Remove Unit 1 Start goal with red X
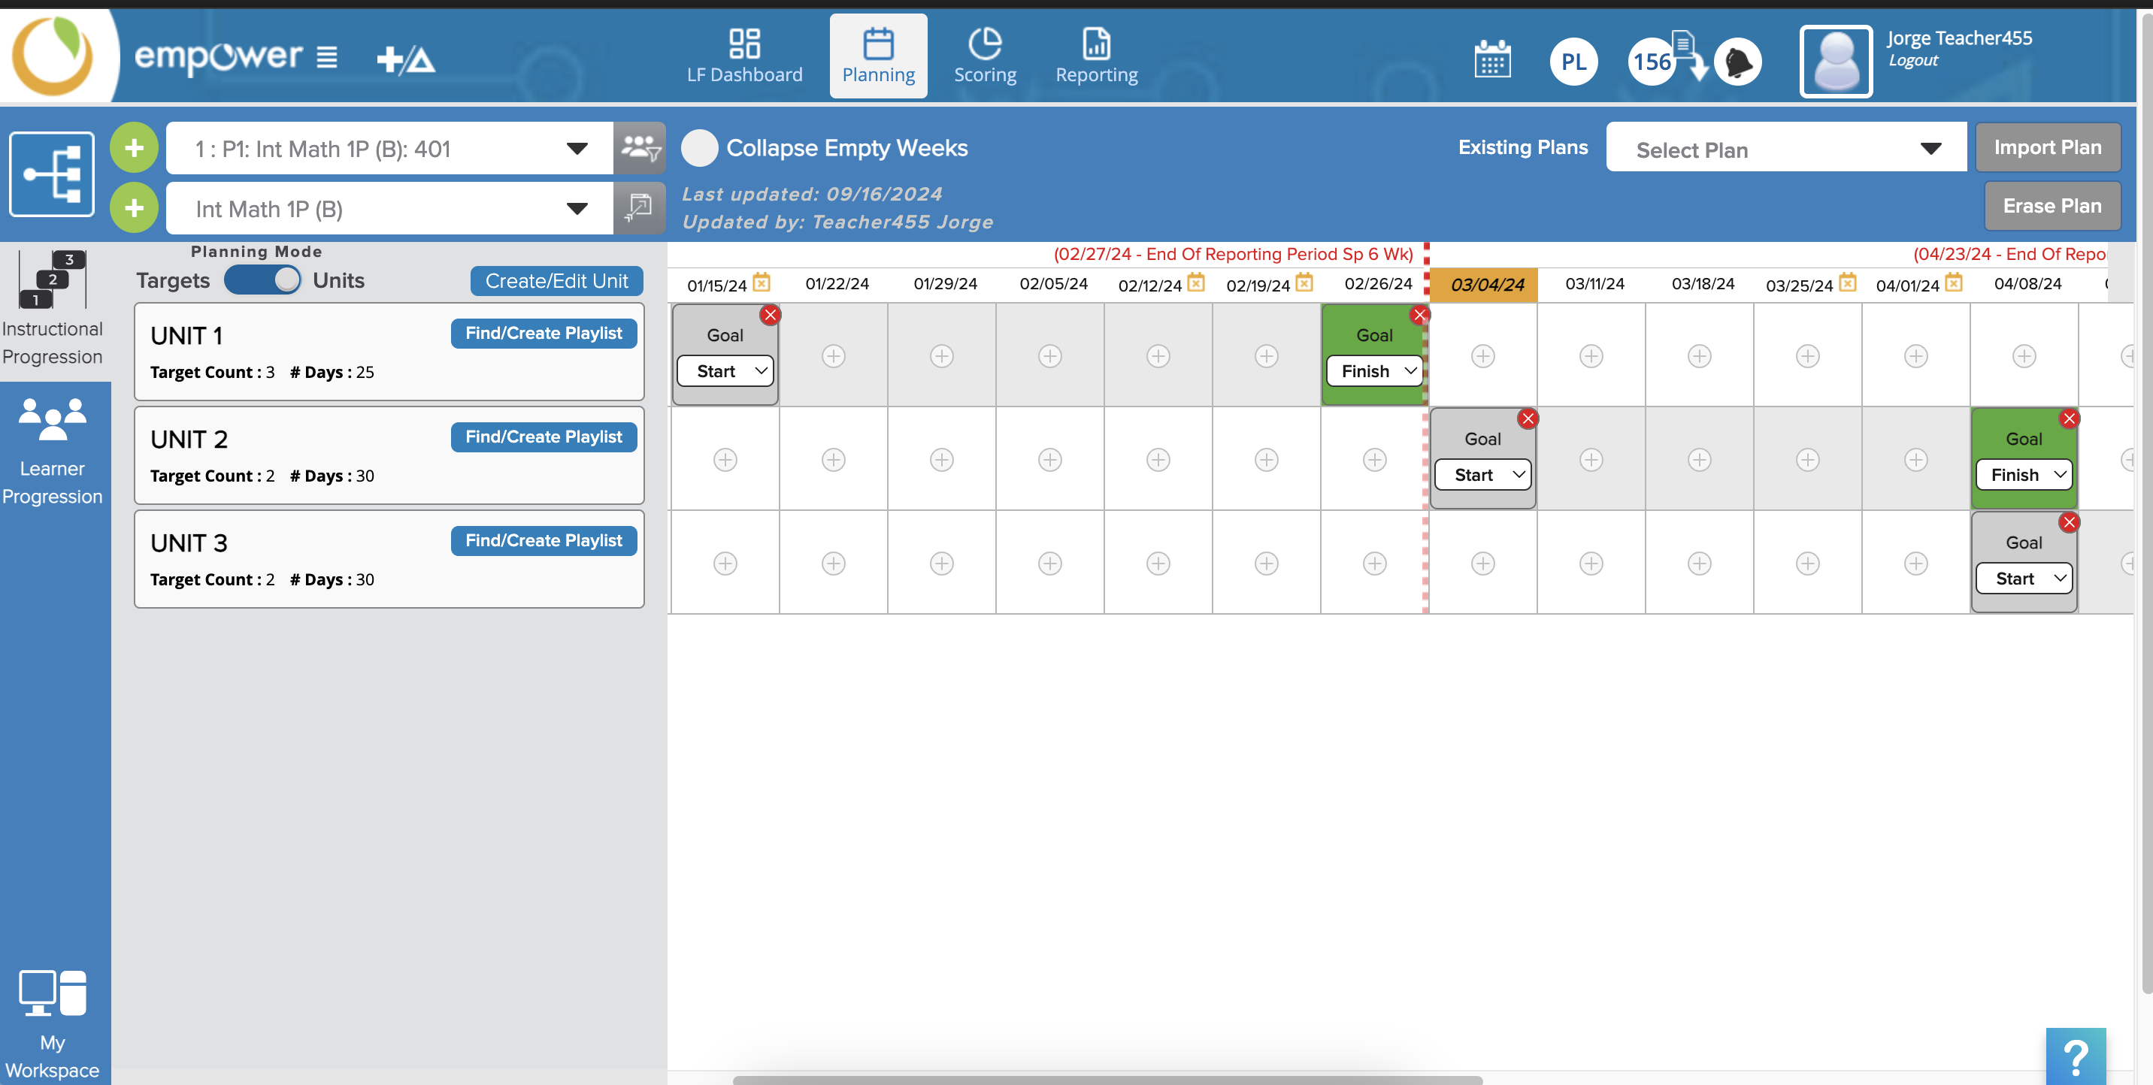 pyautogui.click(x=770, y=315)
